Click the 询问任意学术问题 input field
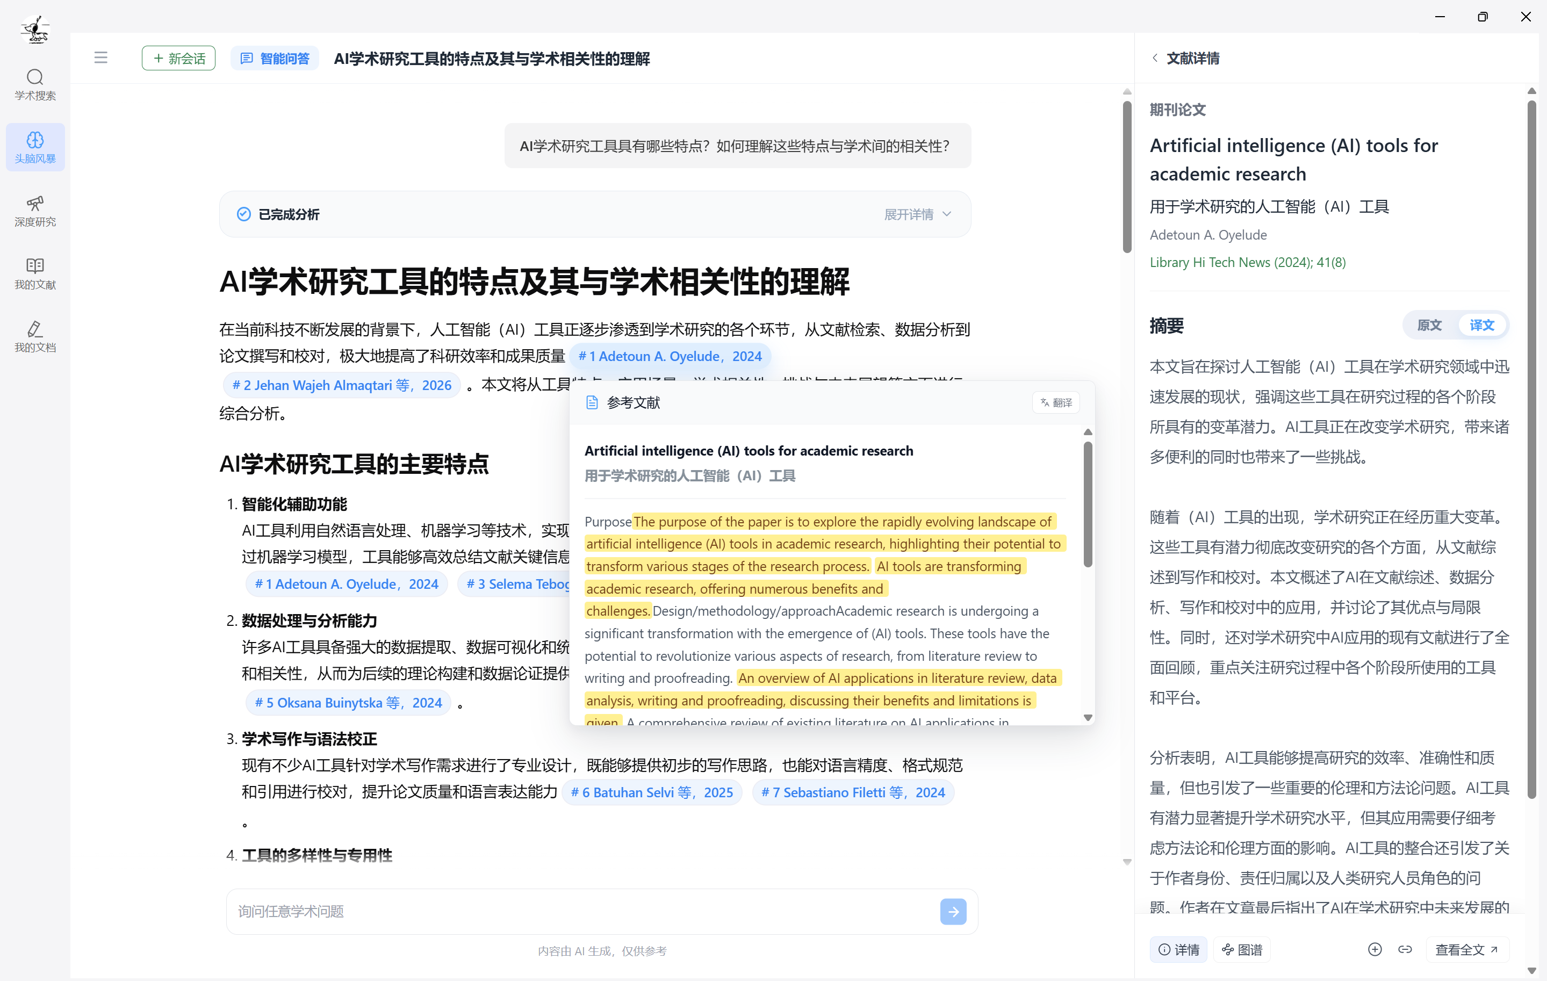The height and width of the screenshot is (981, 1547). tap(578, 911)
